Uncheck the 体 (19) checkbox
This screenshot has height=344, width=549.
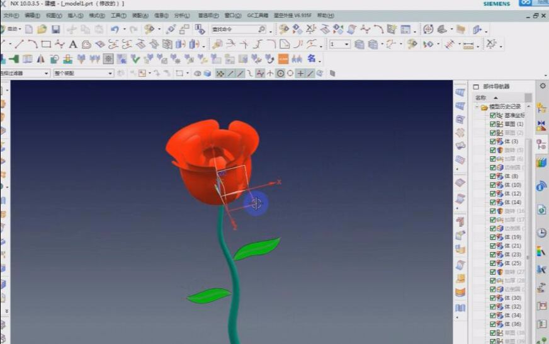492,237
